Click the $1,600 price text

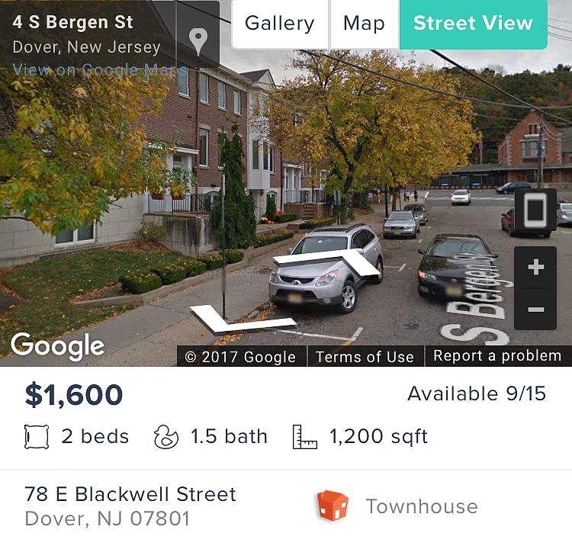74,395
